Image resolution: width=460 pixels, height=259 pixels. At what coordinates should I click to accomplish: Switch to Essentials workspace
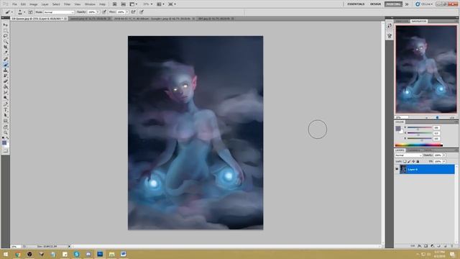[356, 4]
